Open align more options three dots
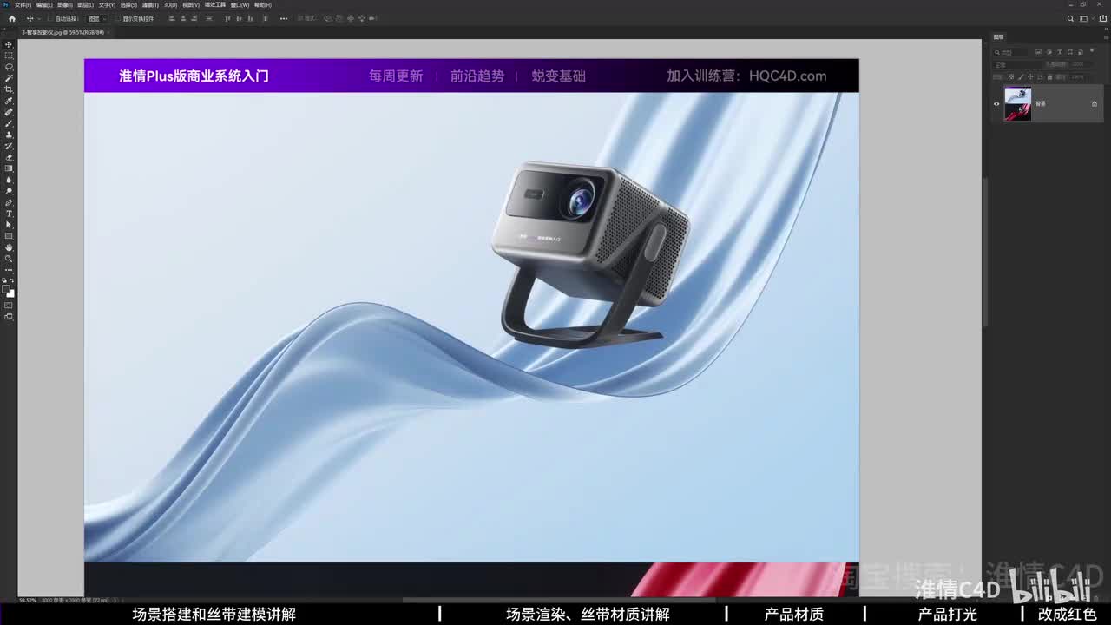 click(283, 18)
